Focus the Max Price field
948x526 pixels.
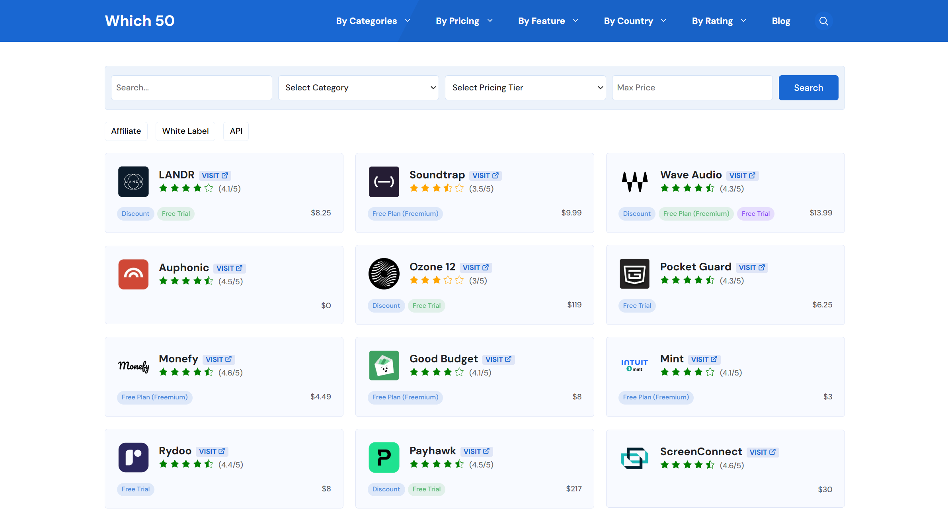[692, 88]
